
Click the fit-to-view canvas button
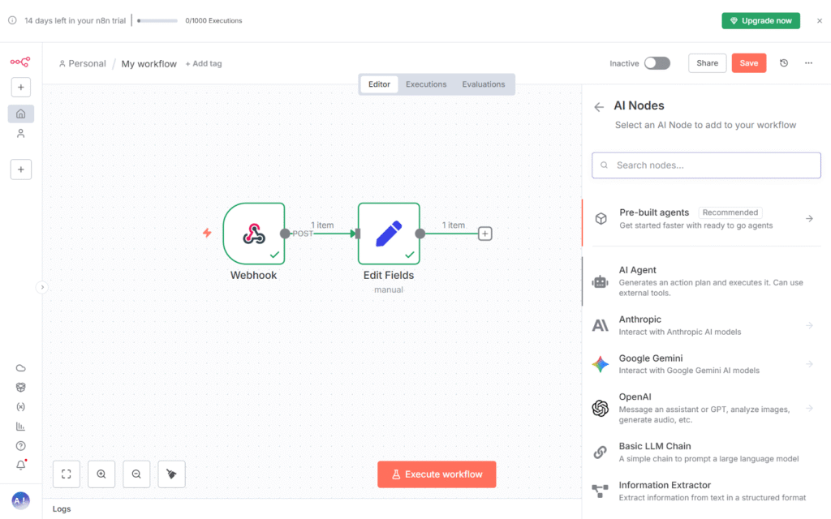67,474
